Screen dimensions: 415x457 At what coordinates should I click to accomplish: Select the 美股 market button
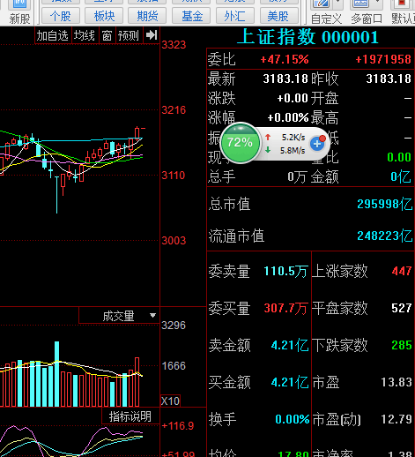pos(278,16)
